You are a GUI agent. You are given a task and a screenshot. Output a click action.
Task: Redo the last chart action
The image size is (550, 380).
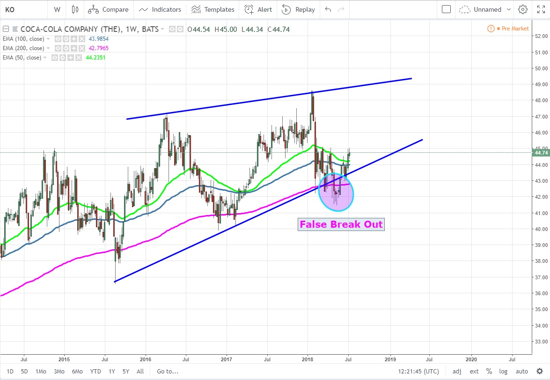click(341, 9)
